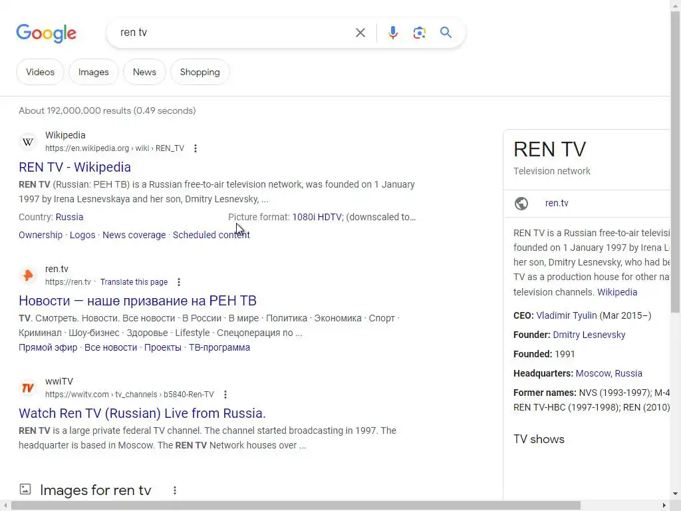Open Watch Ren TV (Russian) Live result
The width and height of the screenshot is (681, 511).
[x=142, y=413]
